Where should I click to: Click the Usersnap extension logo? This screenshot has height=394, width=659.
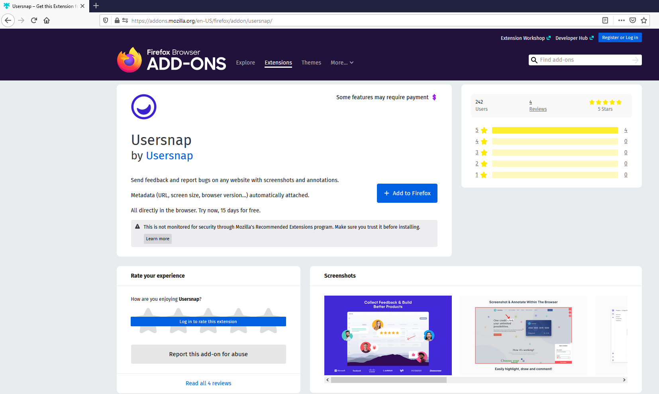[144, 107]
